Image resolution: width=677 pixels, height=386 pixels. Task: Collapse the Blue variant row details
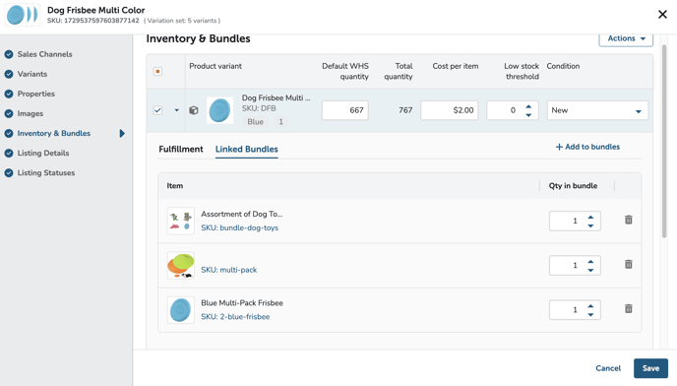[x=176, y=110]
